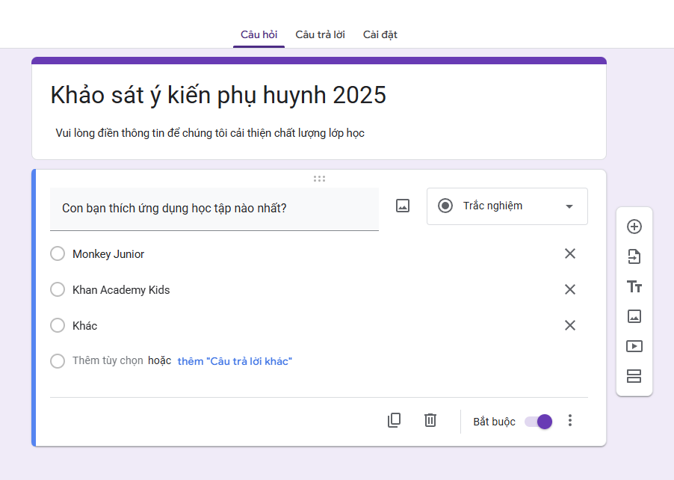
Task: Select the Monkey Junior radio option
Action: [x=58, y=254]
